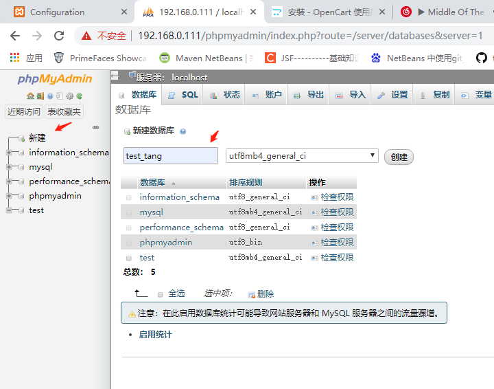The height and width of the screenshot is (389, 494).
Task: Toggle the 全选 select-all checkbox
Action: click(x=160, y=294)
